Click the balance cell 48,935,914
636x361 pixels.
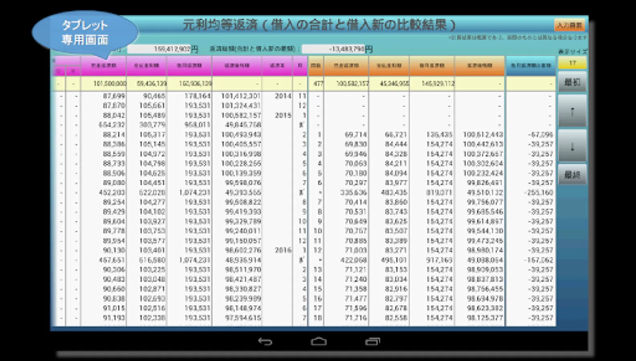(243, 260)
